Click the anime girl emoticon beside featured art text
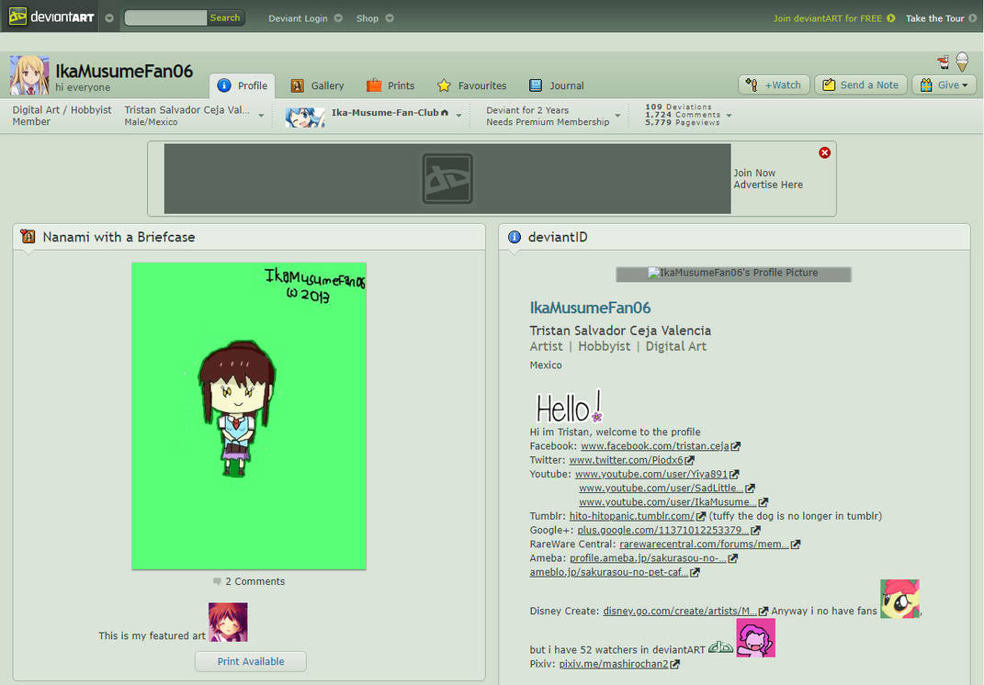Viewport: 984px width, 685px height. [228, 623]
